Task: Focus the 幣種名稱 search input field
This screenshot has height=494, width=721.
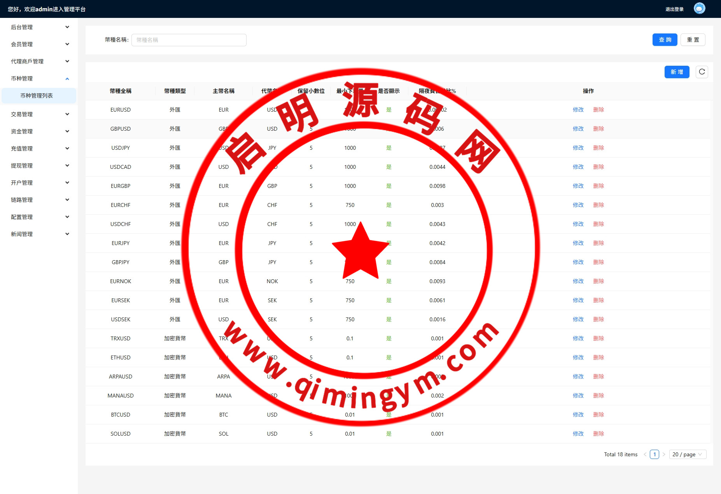Action: (189, 40)
